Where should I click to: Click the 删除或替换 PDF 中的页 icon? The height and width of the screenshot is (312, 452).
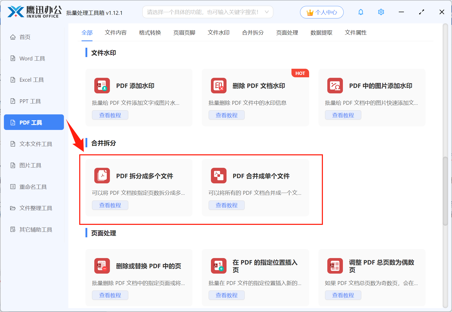102,266
